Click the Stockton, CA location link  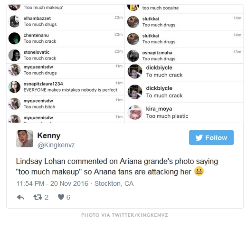coord(114,183)
